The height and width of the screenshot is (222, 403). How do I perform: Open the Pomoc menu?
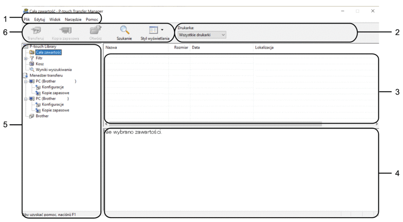[92, 19]
